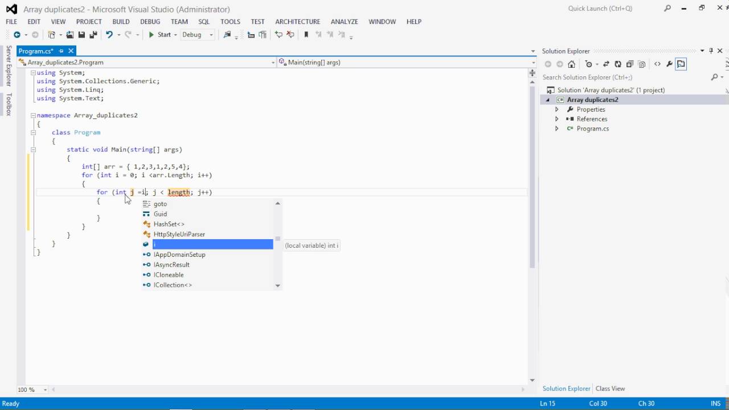The width and height of the screenshot is (729, 410).
Task: Click Collapse All icon in Solution Explorer
Action: point(630,64)
